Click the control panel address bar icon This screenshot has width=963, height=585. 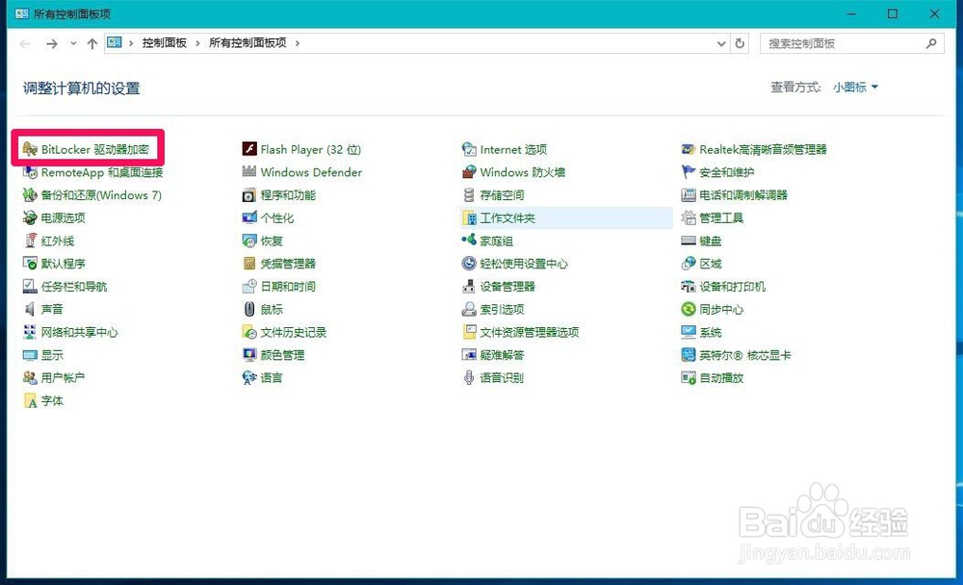(x=115, y=42)
